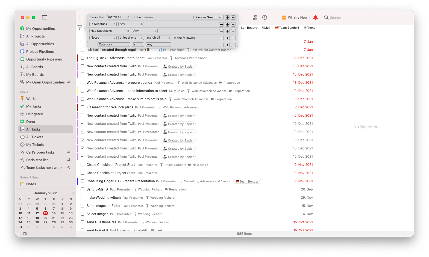Check Consulting Unger AG - Prepare Presentation task

click(x=82, y=181)
